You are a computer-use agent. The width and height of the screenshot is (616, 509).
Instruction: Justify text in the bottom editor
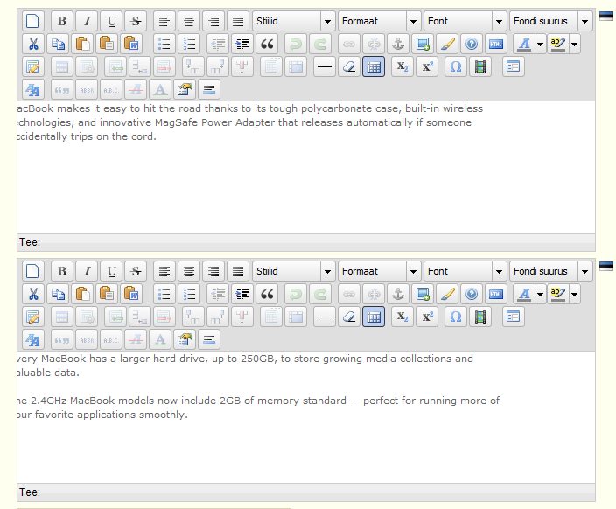click(x=238, y=271)
